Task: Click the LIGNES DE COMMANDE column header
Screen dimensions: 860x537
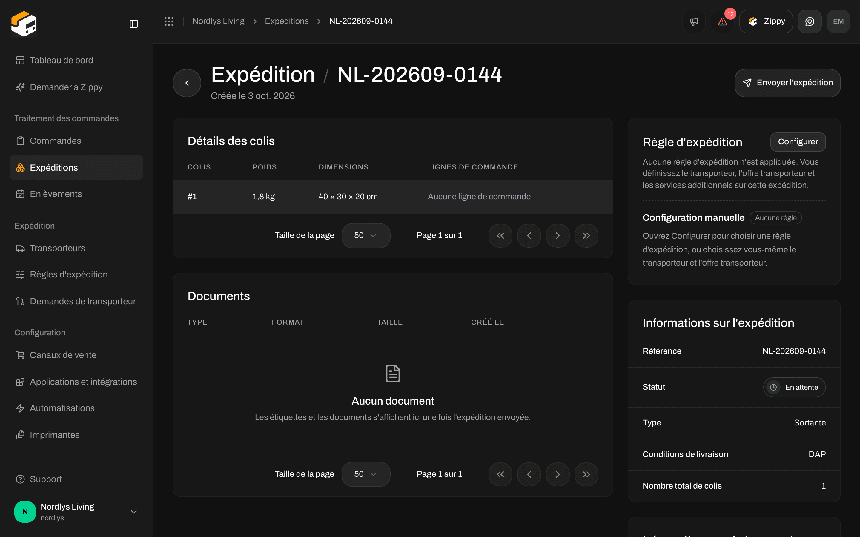Action: [x=473, y=167]
